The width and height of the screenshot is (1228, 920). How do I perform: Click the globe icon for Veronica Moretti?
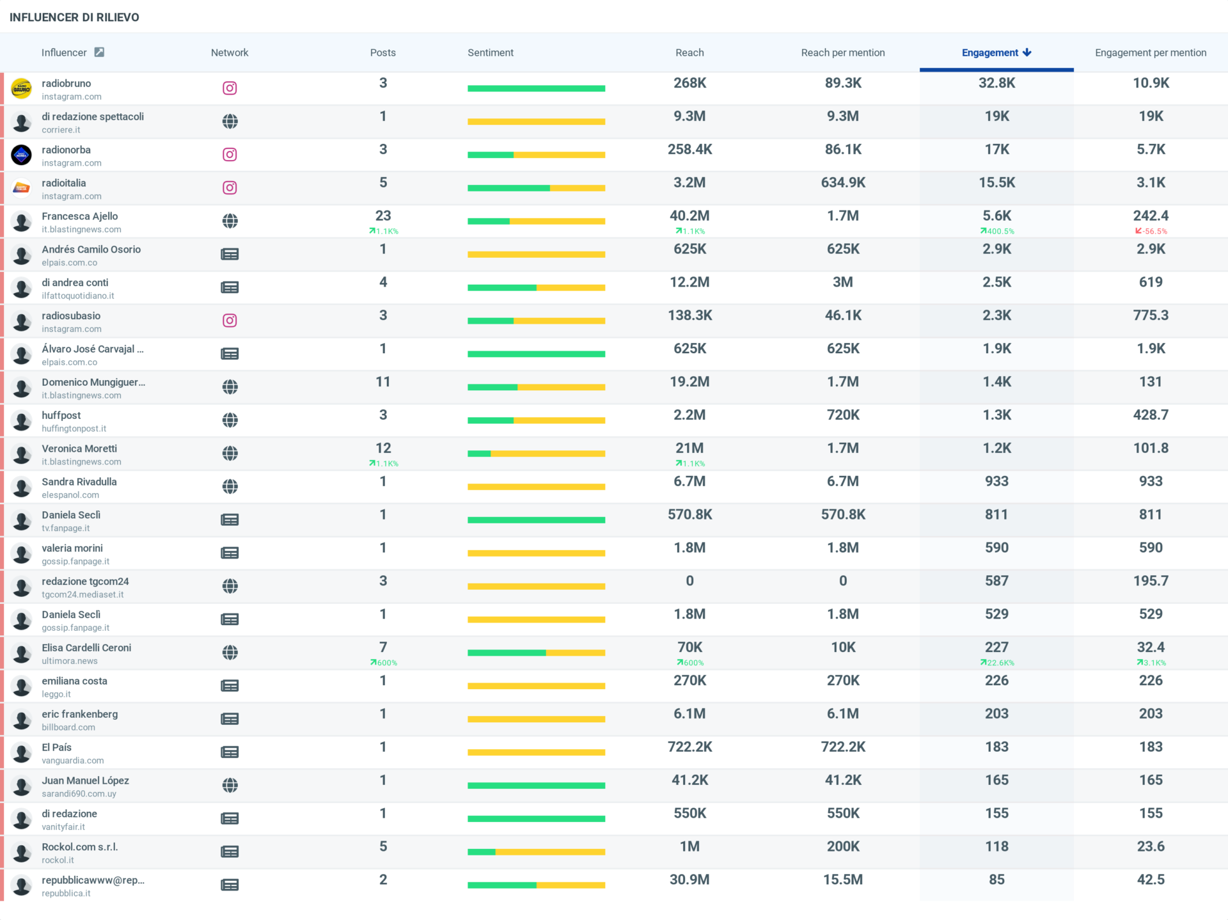tap(230, 454)
